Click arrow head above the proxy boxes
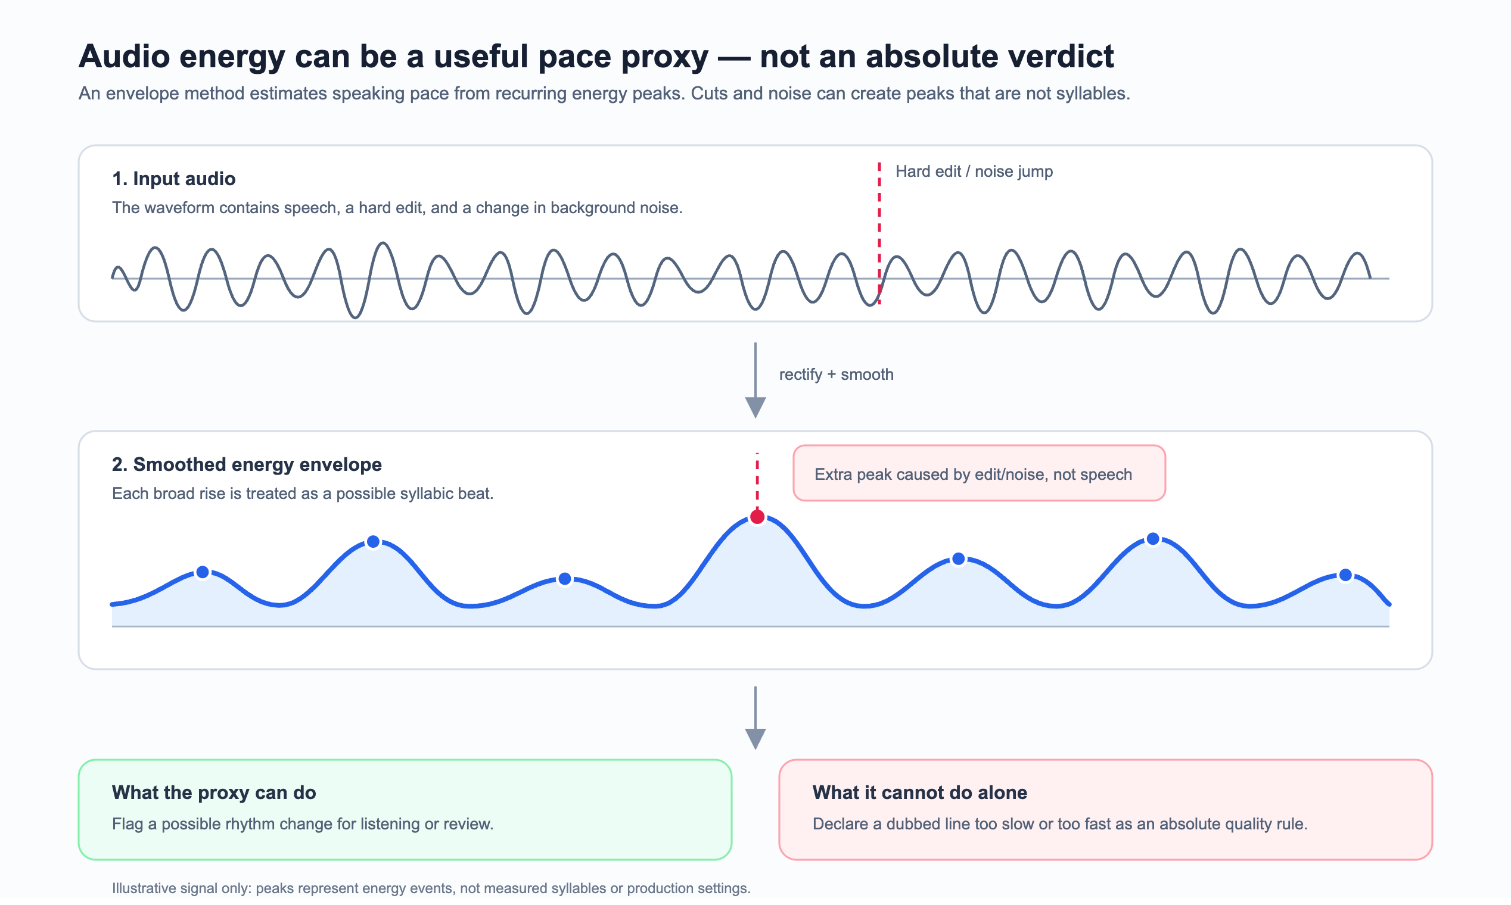 tap(755, 739)
